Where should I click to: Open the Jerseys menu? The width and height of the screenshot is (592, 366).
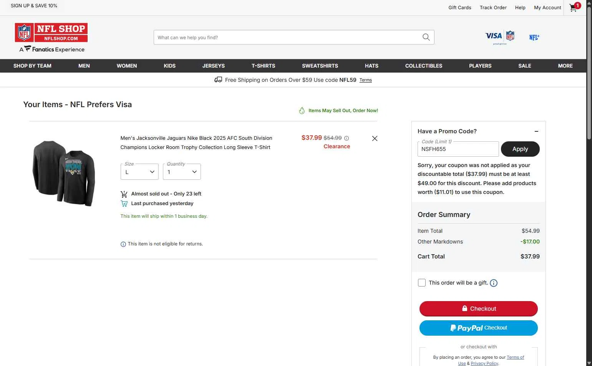pos(214,66)
